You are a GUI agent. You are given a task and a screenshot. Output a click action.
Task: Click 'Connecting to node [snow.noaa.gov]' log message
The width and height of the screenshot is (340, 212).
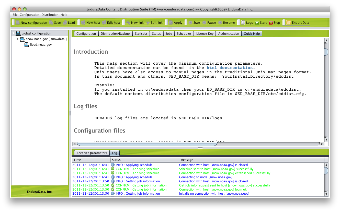tap(206, 177)
